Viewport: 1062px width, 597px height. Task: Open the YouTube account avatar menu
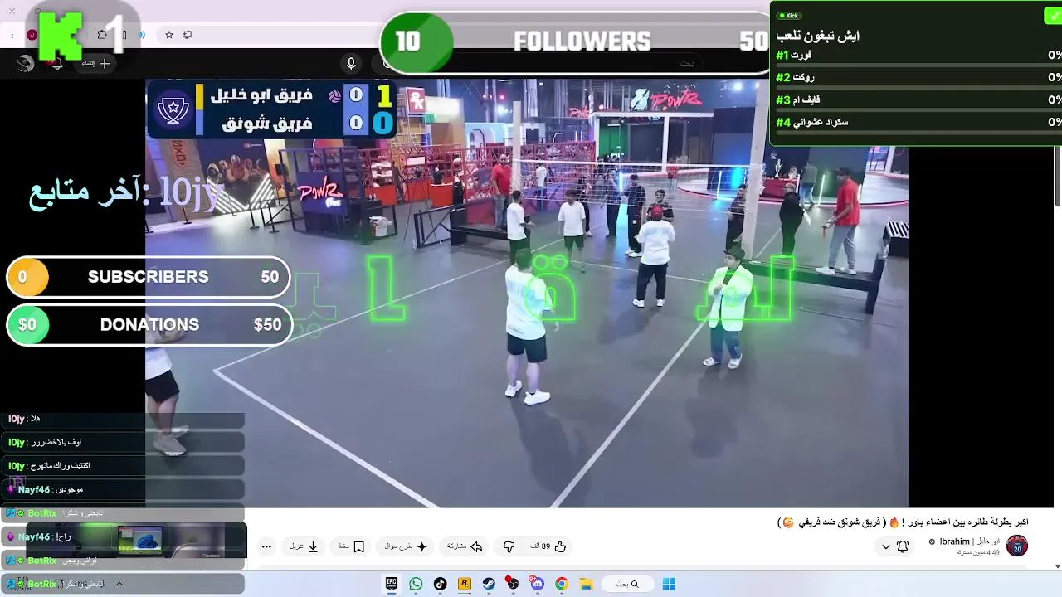tap(25, 63)
